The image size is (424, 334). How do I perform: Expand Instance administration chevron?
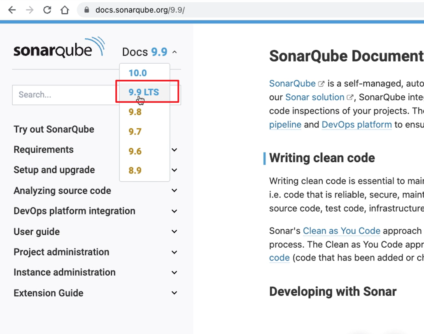click(175, 272)
